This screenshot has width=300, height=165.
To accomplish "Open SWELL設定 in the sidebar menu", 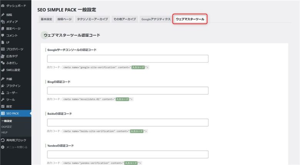I will pos(13,70).
